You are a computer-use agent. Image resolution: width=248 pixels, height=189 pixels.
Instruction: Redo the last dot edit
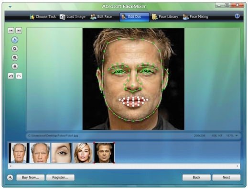19,76
